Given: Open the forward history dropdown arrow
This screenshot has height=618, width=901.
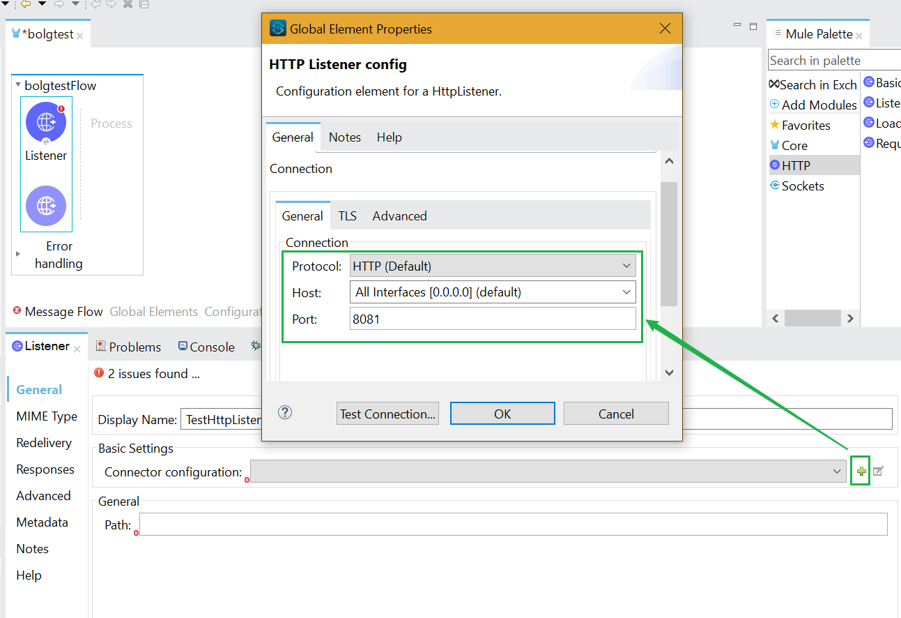Looking at the screenshot, I should click(x=75, y=4).
